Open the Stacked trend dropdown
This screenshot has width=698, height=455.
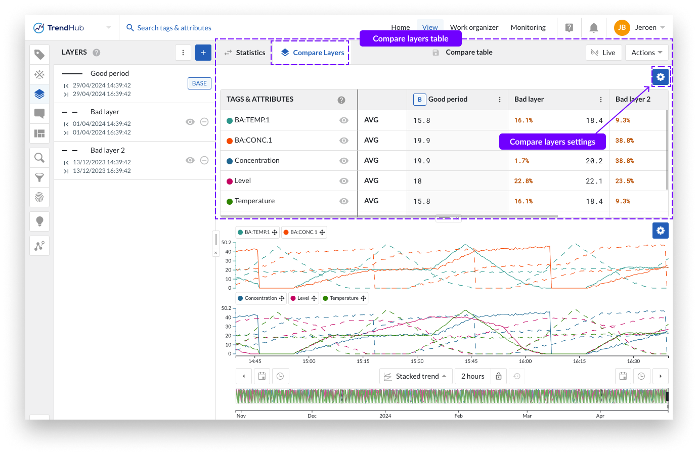[x=416, y=376]
